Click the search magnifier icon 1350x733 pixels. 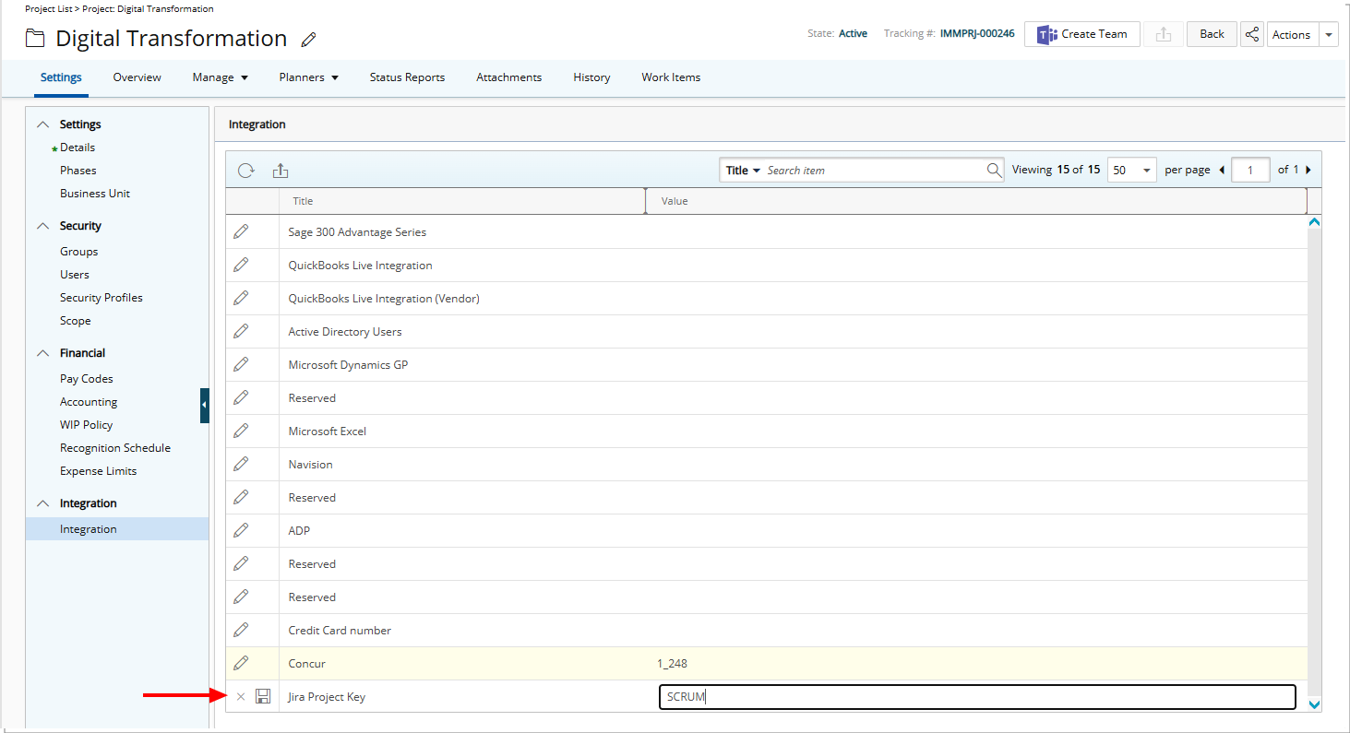pyautogui.click(x=994, y=170)
